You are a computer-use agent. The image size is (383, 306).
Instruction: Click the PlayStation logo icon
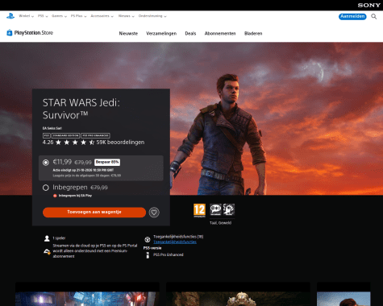tap(10, 16)
